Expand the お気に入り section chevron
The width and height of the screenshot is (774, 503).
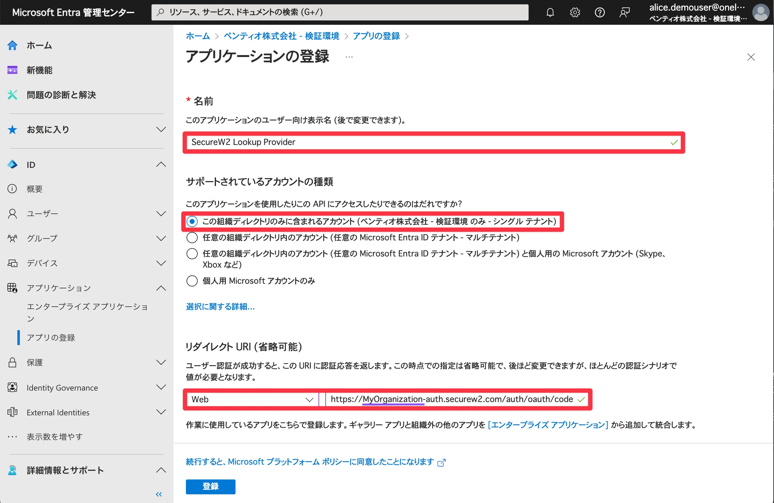tap(161, 129)
